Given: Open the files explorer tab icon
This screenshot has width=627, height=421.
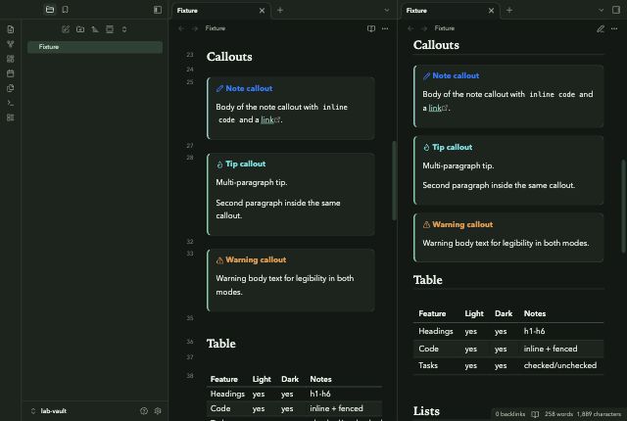Looking at the screenshot, I should pos(50,10).
